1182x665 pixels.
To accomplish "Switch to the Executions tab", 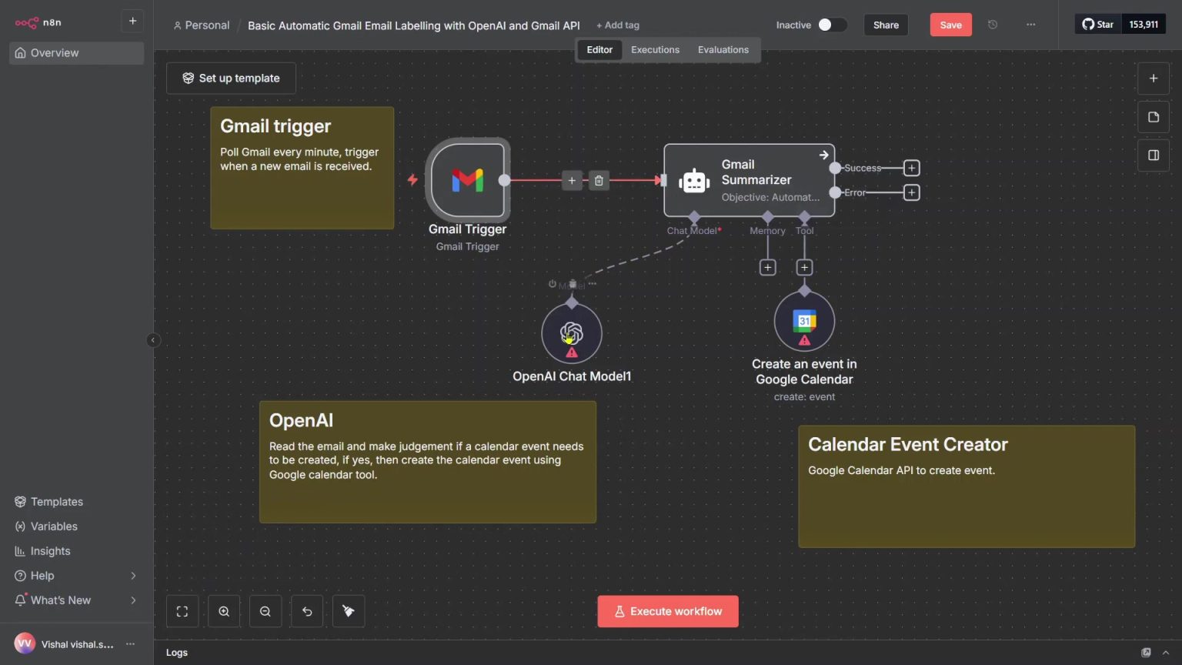I will tap(655, 49).
